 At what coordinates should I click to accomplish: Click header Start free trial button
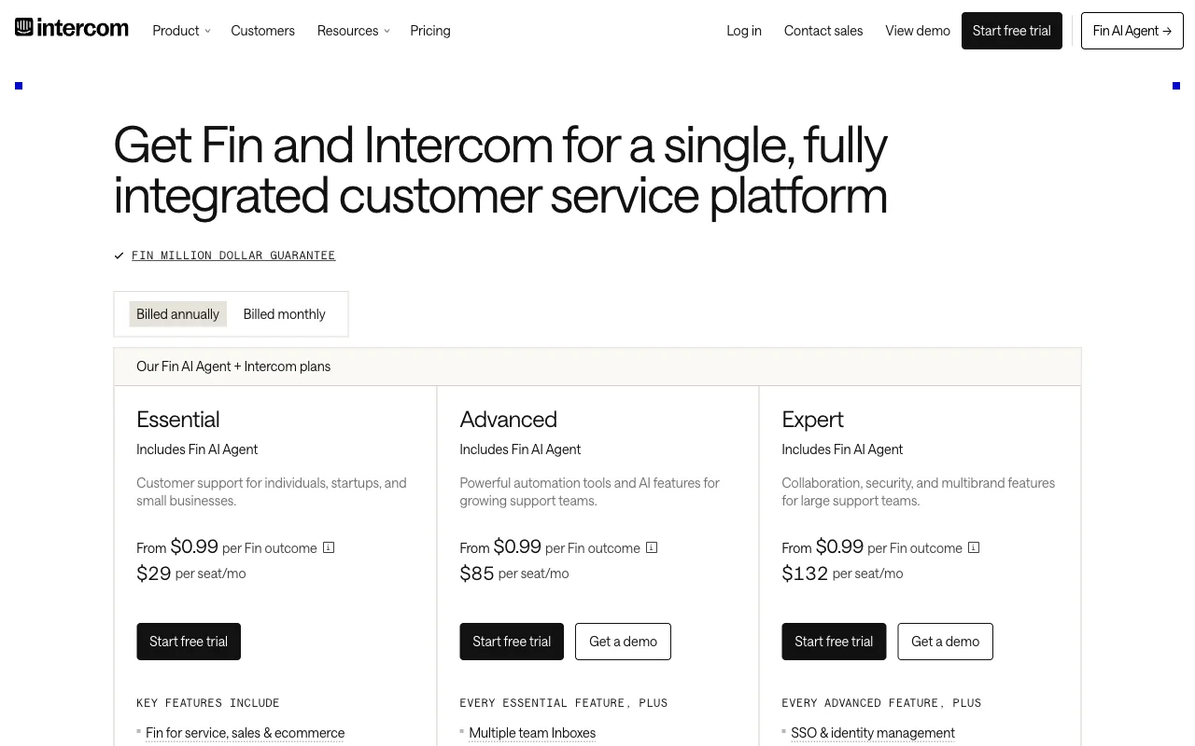click(1012, 31)
